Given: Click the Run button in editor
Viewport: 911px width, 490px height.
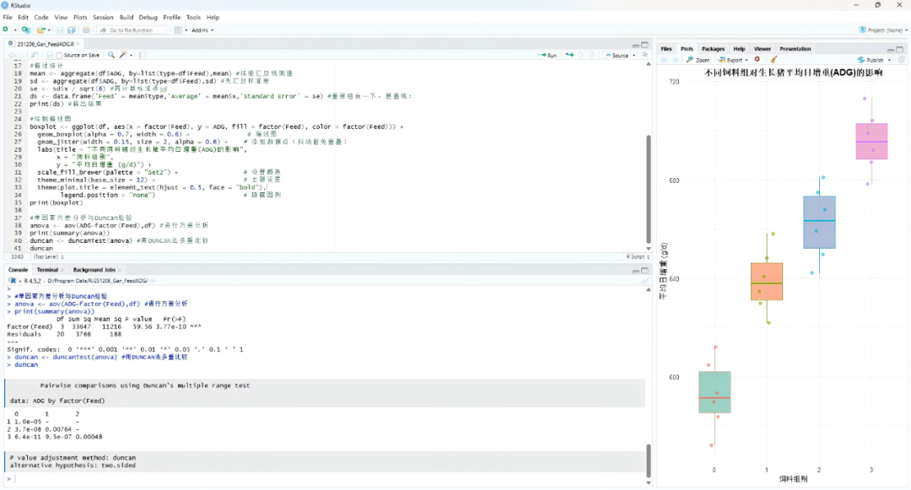Looking at the screenshot, I should pos(548,55).
